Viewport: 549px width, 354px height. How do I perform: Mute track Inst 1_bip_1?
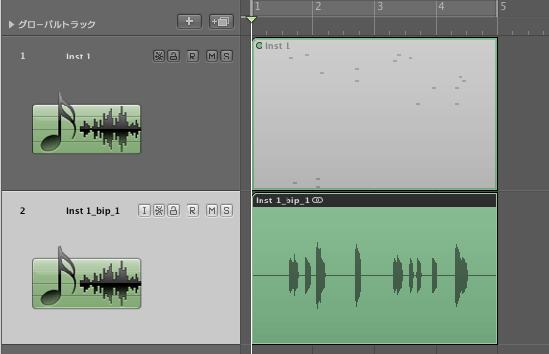(212, 210)
